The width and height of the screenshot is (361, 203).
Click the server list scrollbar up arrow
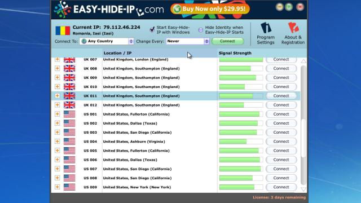click(x=303, y=61)
